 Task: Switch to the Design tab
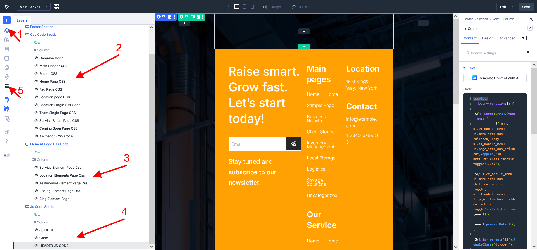coord(488,38)
